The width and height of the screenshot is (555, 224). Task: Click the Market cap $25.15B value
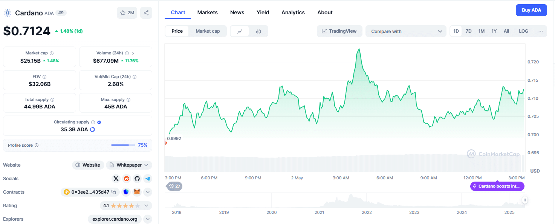tap(30, 60)
